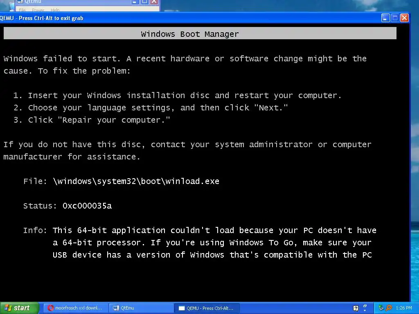The height and width of the screenshot is (314, 419).
Task: Click the 'Repair your computer' instruction line
Action: [x=92, y=120]
